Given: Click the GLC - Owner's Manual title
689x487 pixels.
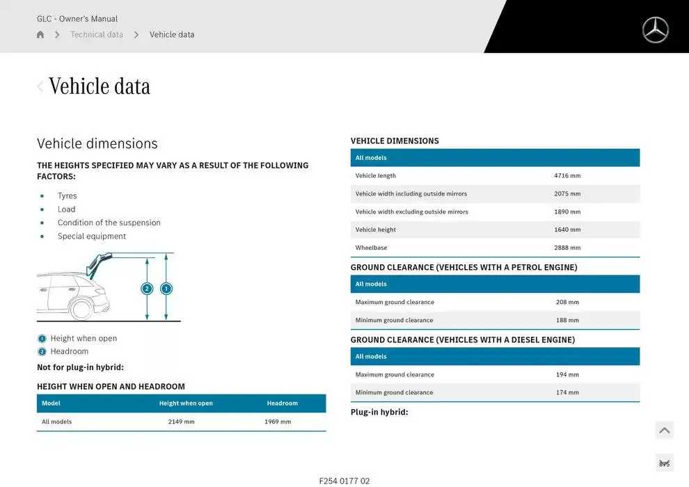Looking at the screenshot, I should (77, 19).
